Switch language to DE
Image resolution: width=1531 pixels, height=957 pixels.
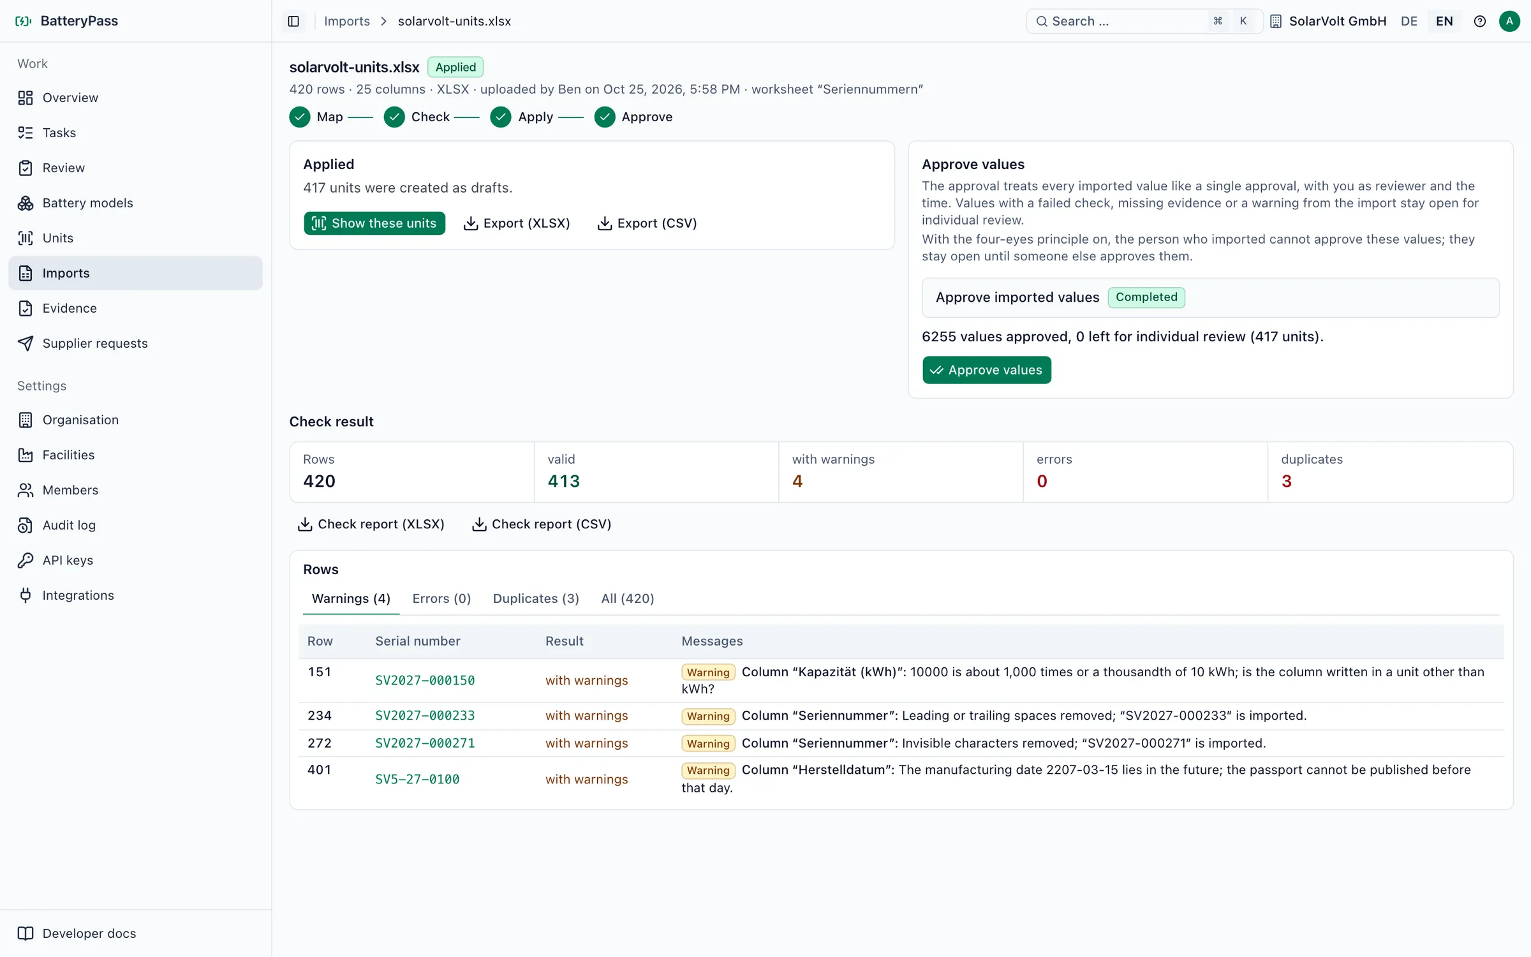pos(1409,21)
